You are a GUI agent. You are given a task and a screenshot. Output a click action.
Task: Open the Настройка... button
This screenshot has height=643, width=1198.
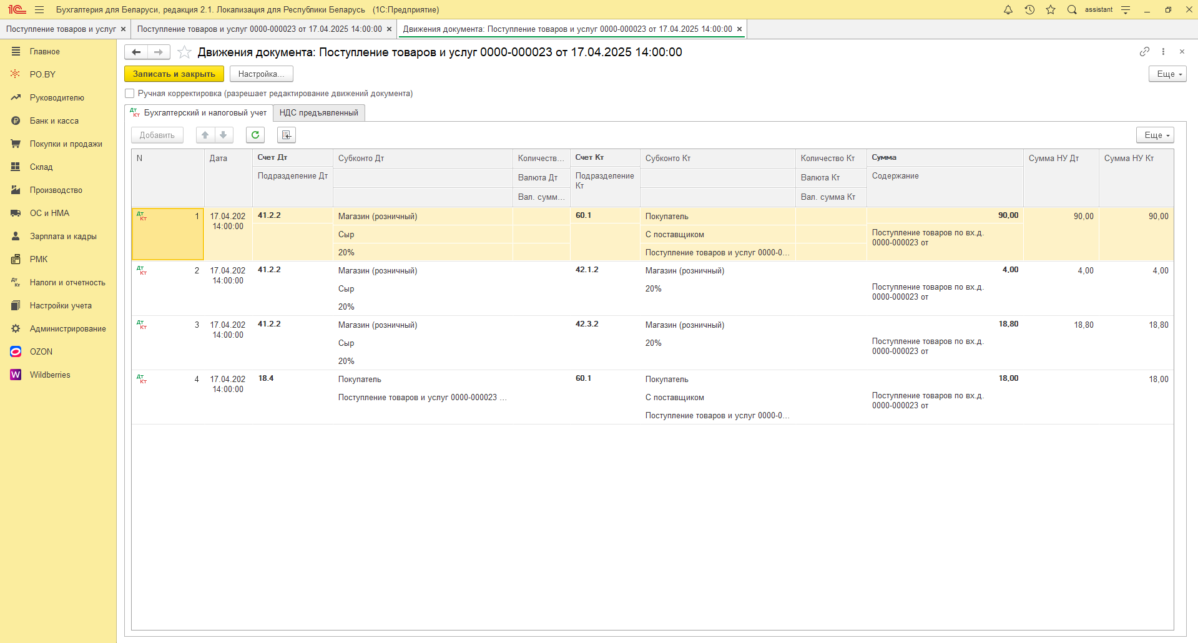click(x=261, y=74)
